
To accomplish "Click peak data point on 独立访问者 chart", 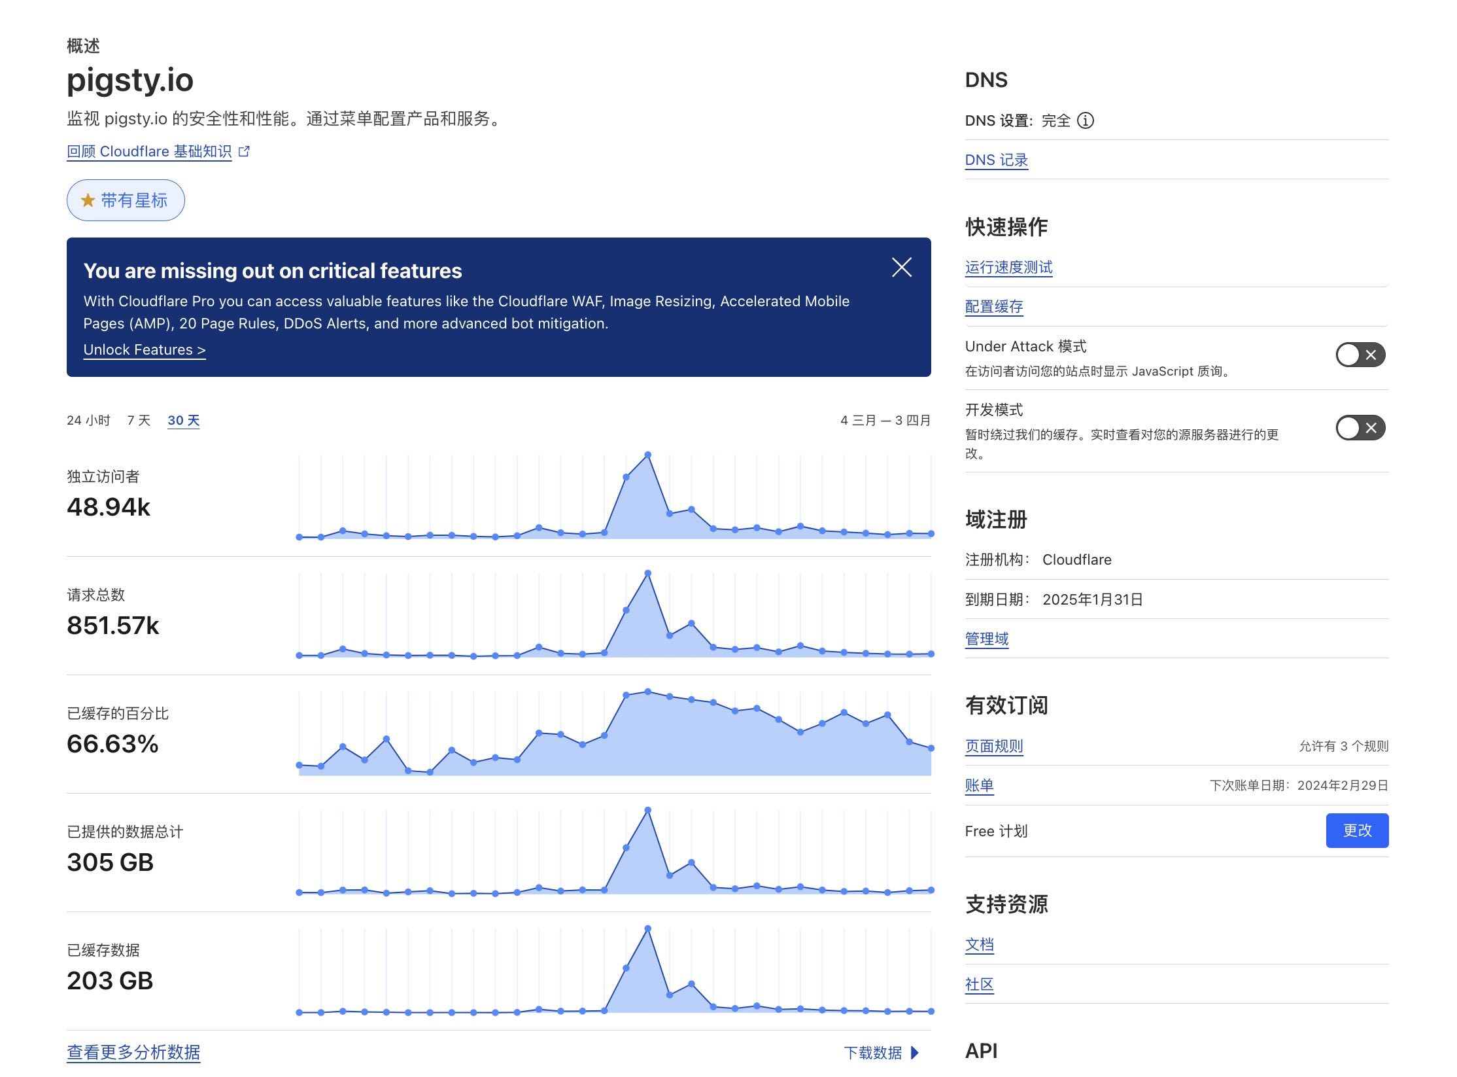I will point(647,454).
